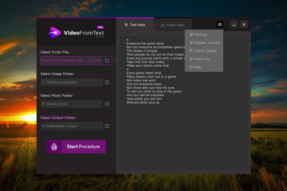Click the 'Select Script File:' label
This screenshot has height=191, width=287.
point(55,52)
